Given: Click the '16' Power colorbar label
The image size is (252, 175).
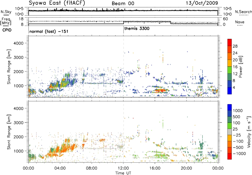Looking at the screenshot, I should tap(235, 67).
